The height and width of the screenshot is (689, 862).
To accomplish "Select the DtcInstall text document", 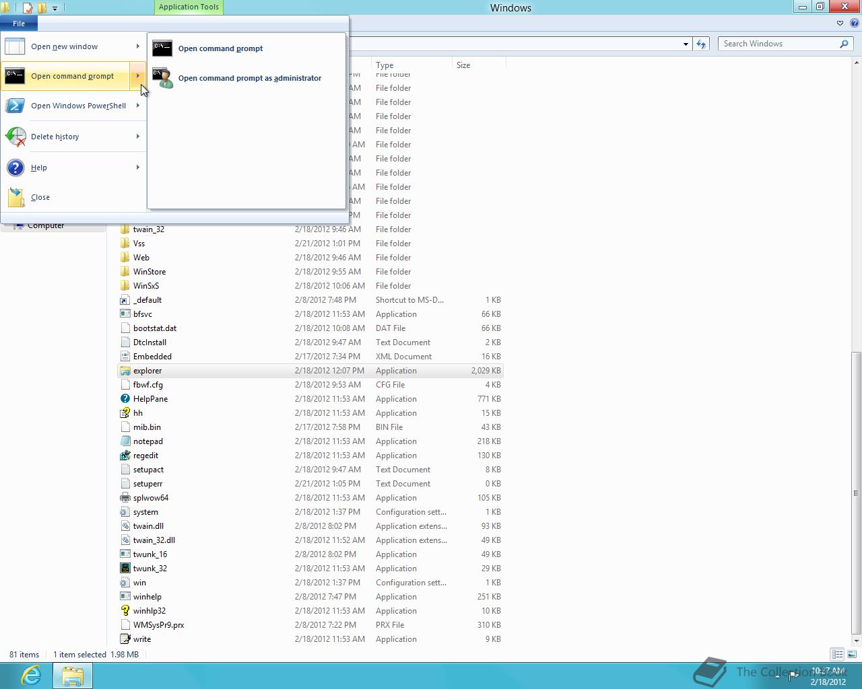I will 150,342.
